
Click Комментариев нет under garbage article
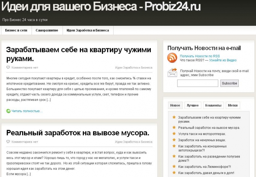(25, 142)
